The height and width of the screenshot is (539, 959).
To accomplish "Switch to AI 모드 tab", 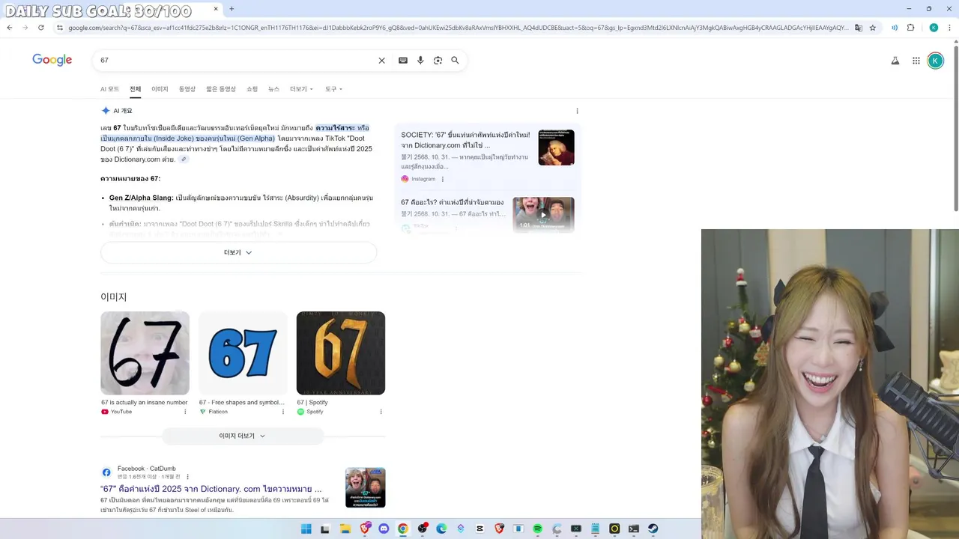I will 109,89.
